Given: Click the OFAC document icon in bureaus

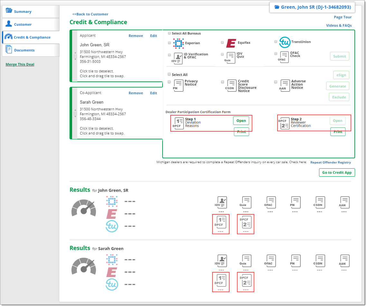Looking at the screenshot, I should tap(283, 57).
